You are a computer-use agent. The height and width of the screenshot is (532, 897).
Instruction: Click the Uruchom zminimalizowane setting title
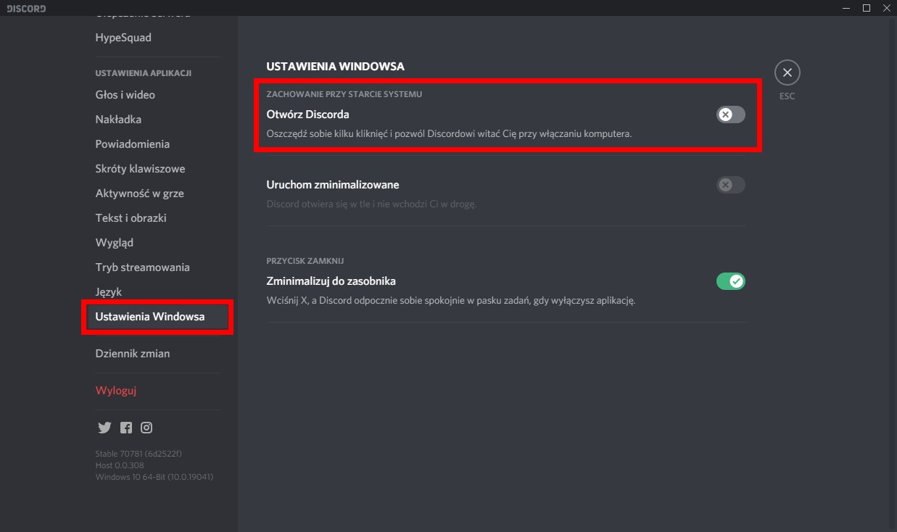(x=333, y=185)
